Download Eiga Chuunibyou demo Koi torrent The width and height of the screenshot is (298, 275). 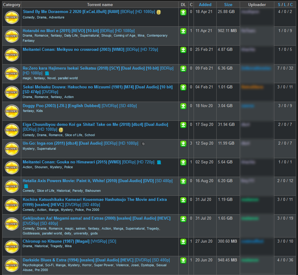pos(183,125)
